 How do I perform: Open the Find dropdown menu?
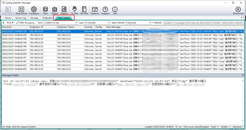[10, 23]
